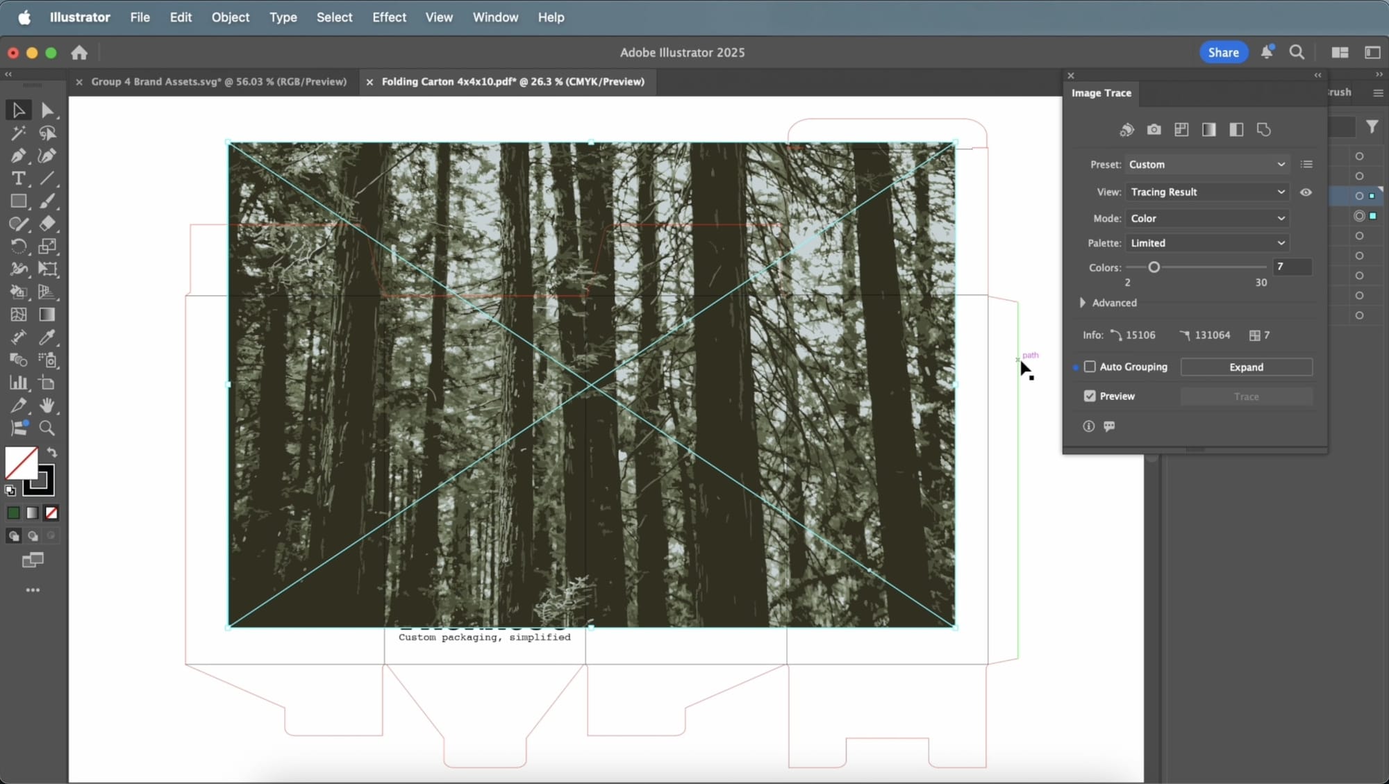
Task: Select the Selection tool
Action: pos(19,110)
